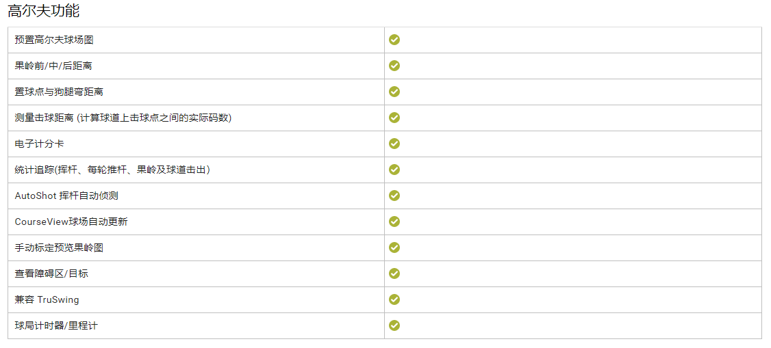Click checkmark icon for 预置高尔夫球场图
The width and height of the screenshot is (771, 348).
(x=394, y=40)
